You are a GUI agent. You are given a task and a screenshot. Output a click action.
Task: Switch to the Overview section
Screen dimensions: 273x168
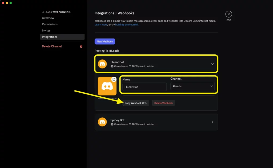click(48, 18)
